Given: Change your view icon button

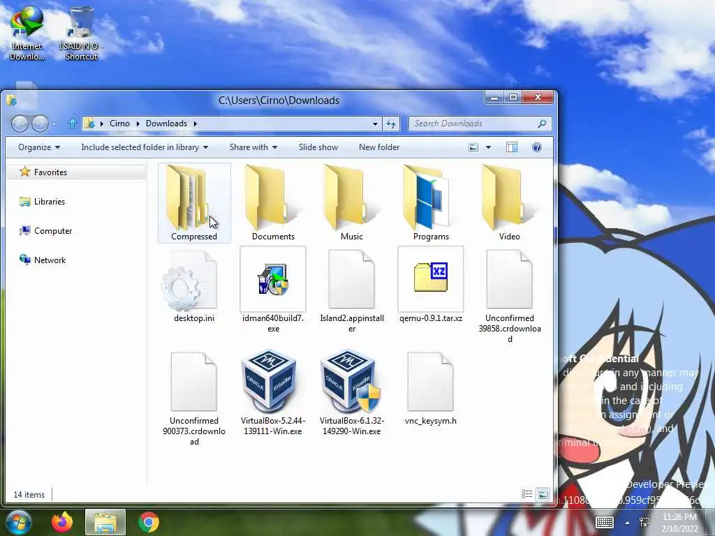Looking at the screenshot, I should click(473, 147).
